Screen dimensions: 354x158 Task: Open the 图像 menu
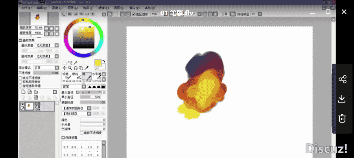[x=57, y=8]
